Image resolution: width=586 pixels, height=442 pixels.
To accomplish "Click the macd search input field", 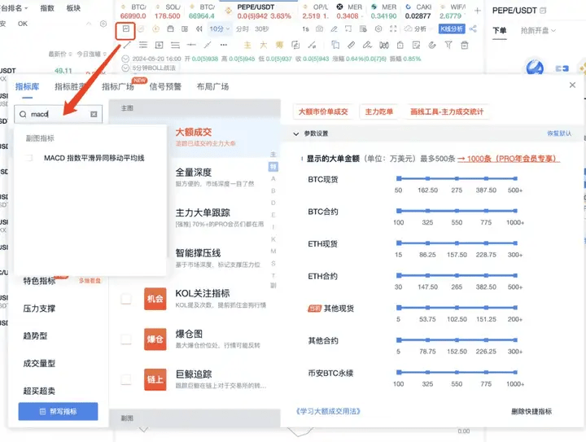I will 59,115.
